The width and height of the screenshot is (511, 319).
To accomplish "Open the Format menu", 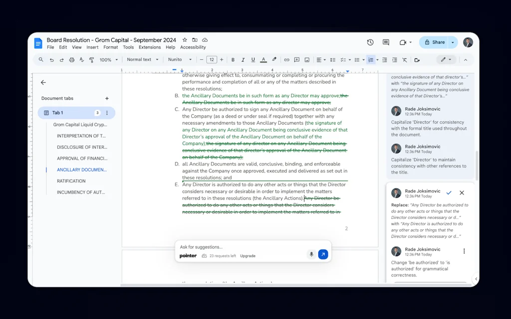I will (x=110, y=47).
